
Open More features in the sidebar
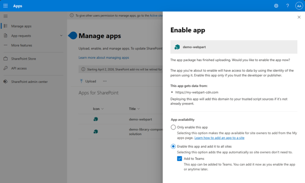(22, 45)
